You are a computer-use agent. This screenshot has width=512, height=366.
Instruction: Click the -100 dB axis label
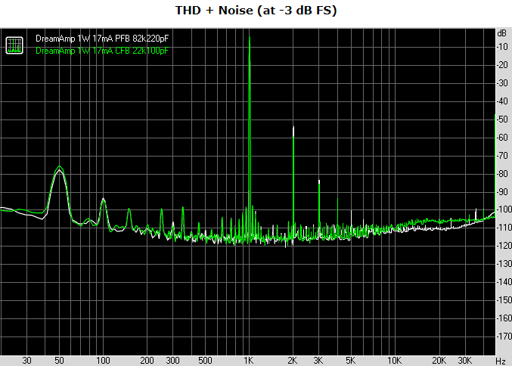[x=504, y=209]
